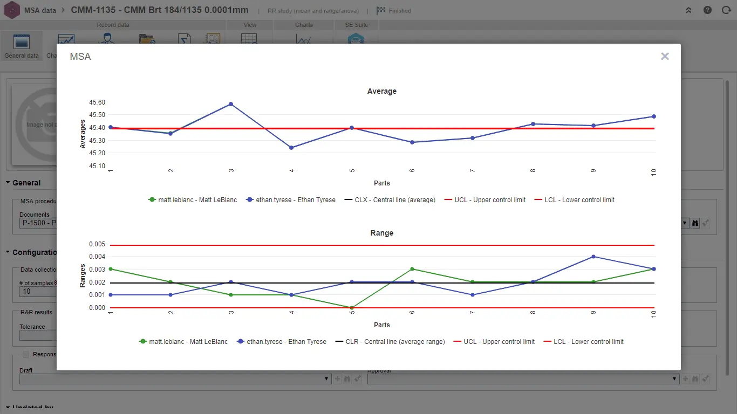The image size is (737, 414).
Task: Close the MSA chart dialog with the X
Action: click(665, 56)
